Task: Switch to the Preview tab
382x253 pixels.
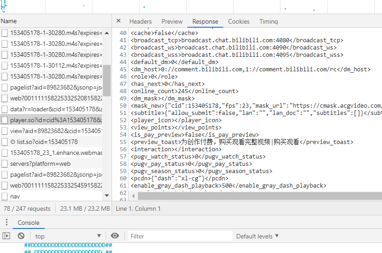Action: tap(172, 21)
